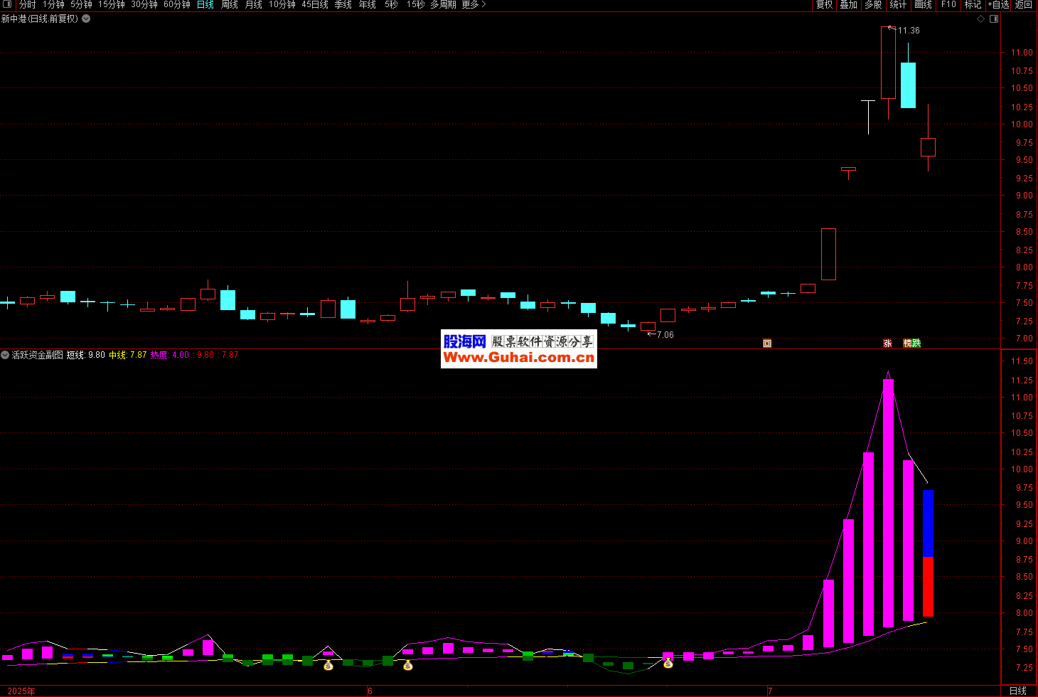This screenshot has height=697, width=1038.
Task: Click the 7.06 low price label
Action: (665, 335)
